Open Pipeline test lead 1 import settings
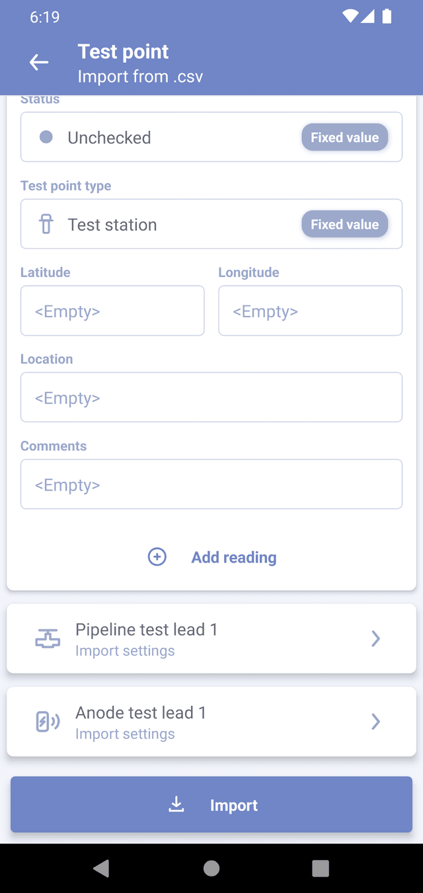Viewport: 423px width, 893px height. 198,639
